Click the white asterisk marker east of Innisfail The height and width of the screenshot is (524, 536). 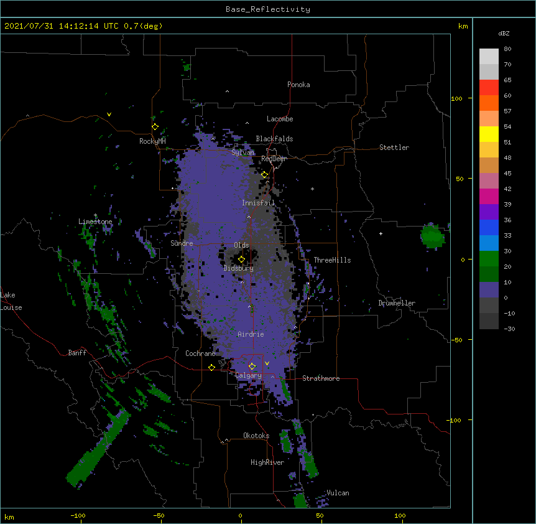pos(312,189)
